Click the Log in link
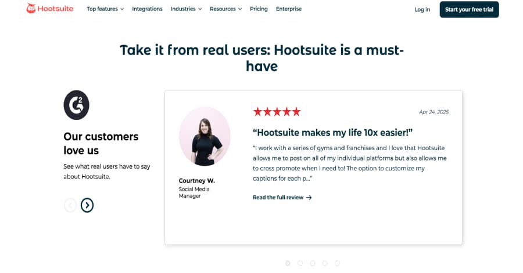The height and width of the screenshot is (273, 523). pos(422,10)
